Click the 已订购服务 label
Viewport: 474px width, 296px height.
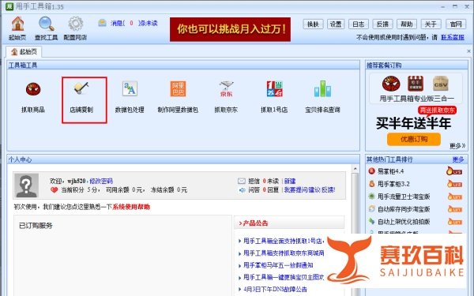[36, 225]
